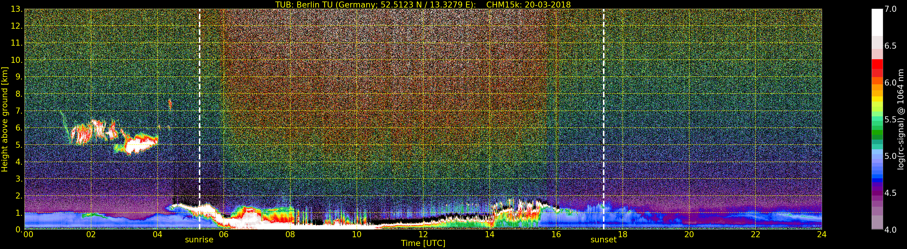Click the '9.' km tick on height axis

(x=19, y=77)
